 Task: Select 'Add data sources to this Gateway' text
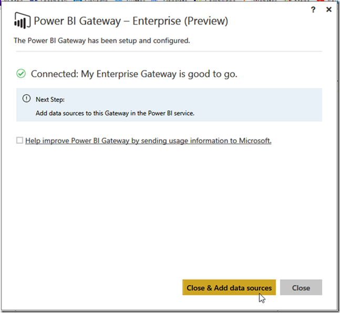pyautogui.click(x=82, y=113)
